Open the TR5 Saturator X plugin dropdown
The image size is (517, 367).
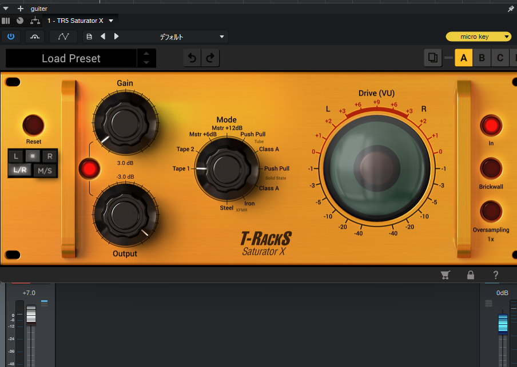(x=111, y=21)
